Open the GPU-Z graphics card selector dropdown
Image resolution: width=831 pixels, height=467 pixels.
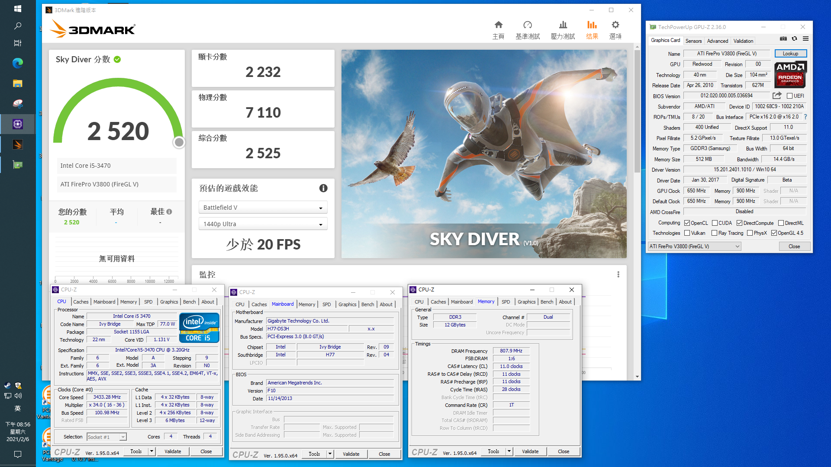click(695, 246)
